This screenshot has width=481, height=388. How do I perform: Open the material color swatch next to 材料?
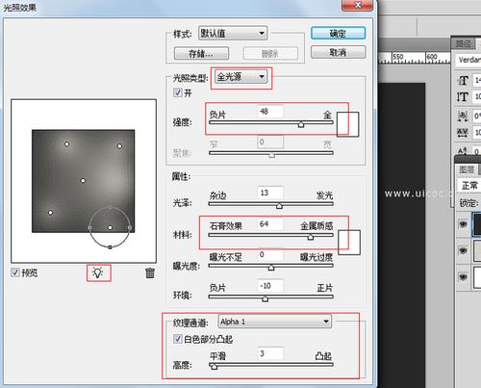(349, 243)
